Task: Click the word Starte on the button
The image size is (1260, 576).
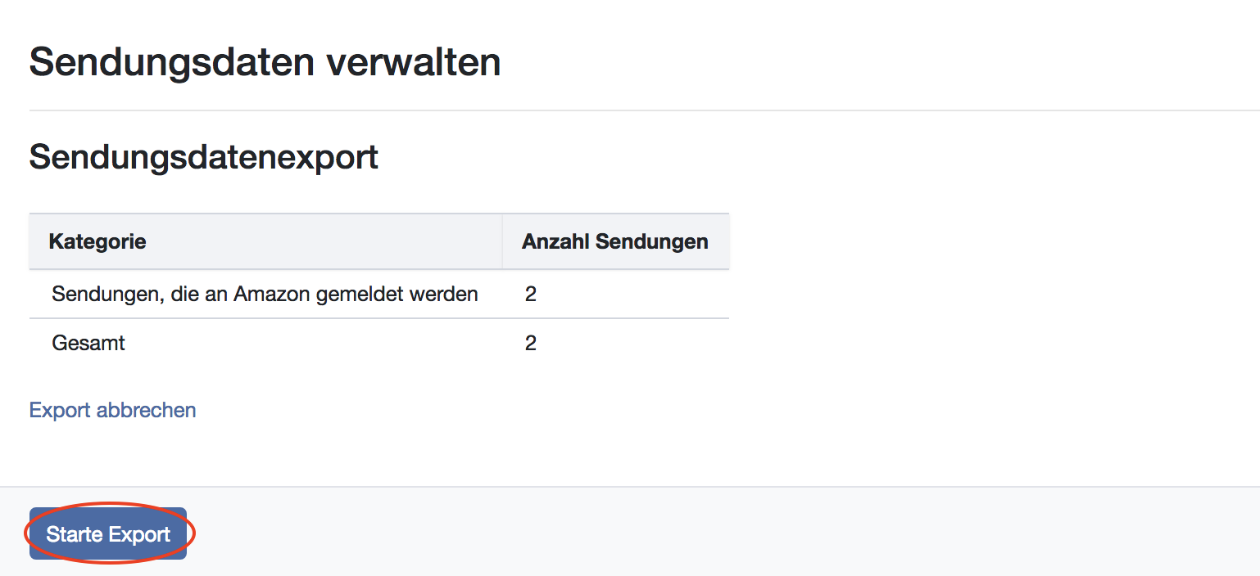Action: (71, 534)
